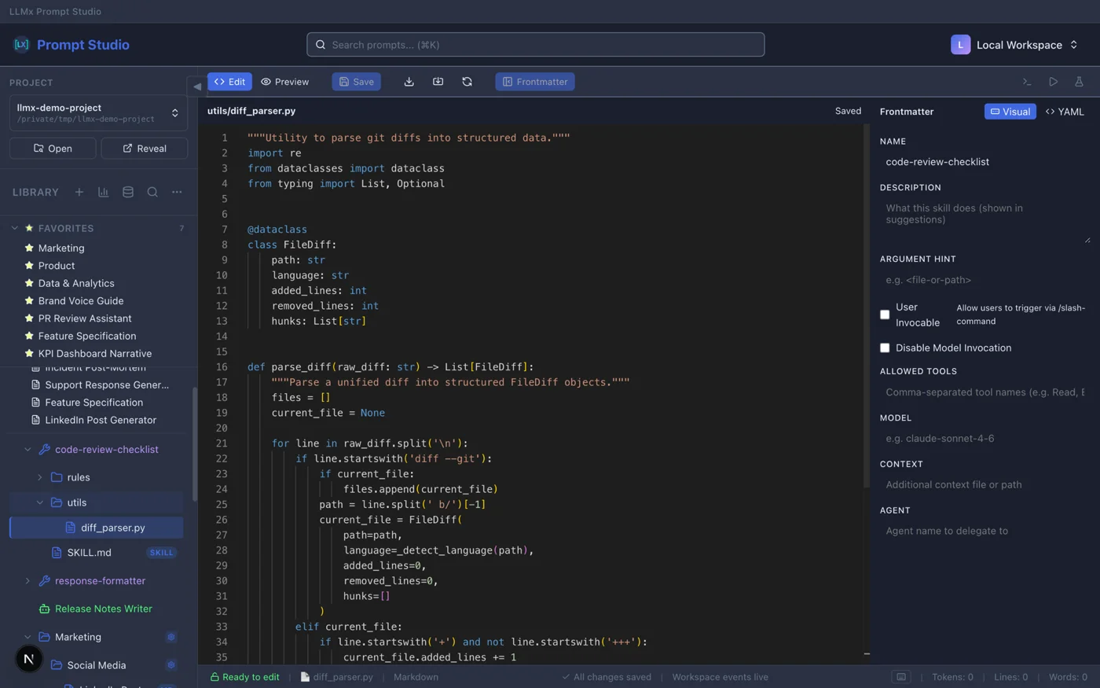Open the terminal icon in the top toolbar
The image size is (1100, 688).
[x=1026, y=81]
